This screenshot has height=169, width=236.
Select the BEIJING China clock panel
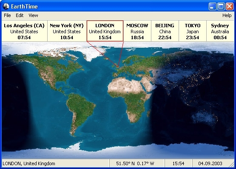[x=165, y=31]
